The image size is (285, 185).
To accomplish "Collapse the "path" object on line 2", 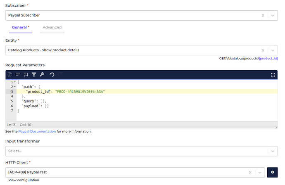I will [x=15, y=87].
